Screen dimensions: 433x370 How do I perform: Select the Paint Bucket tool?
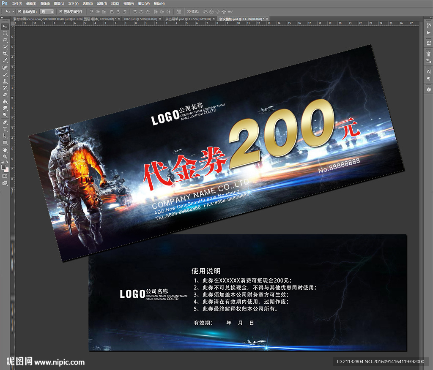pos(5,101)
